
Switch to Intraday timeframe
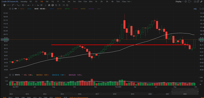[x=24, y=2]
